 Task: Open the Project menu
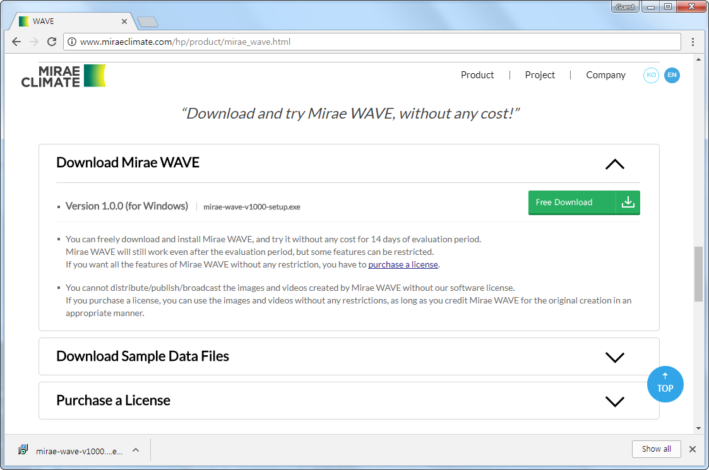(x=539, y=75)
